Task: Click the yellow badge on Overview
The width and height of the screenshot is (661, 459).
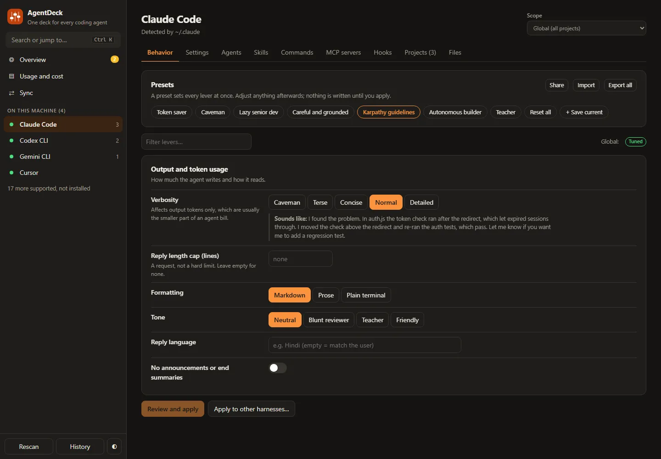Action: click(115, 59)
